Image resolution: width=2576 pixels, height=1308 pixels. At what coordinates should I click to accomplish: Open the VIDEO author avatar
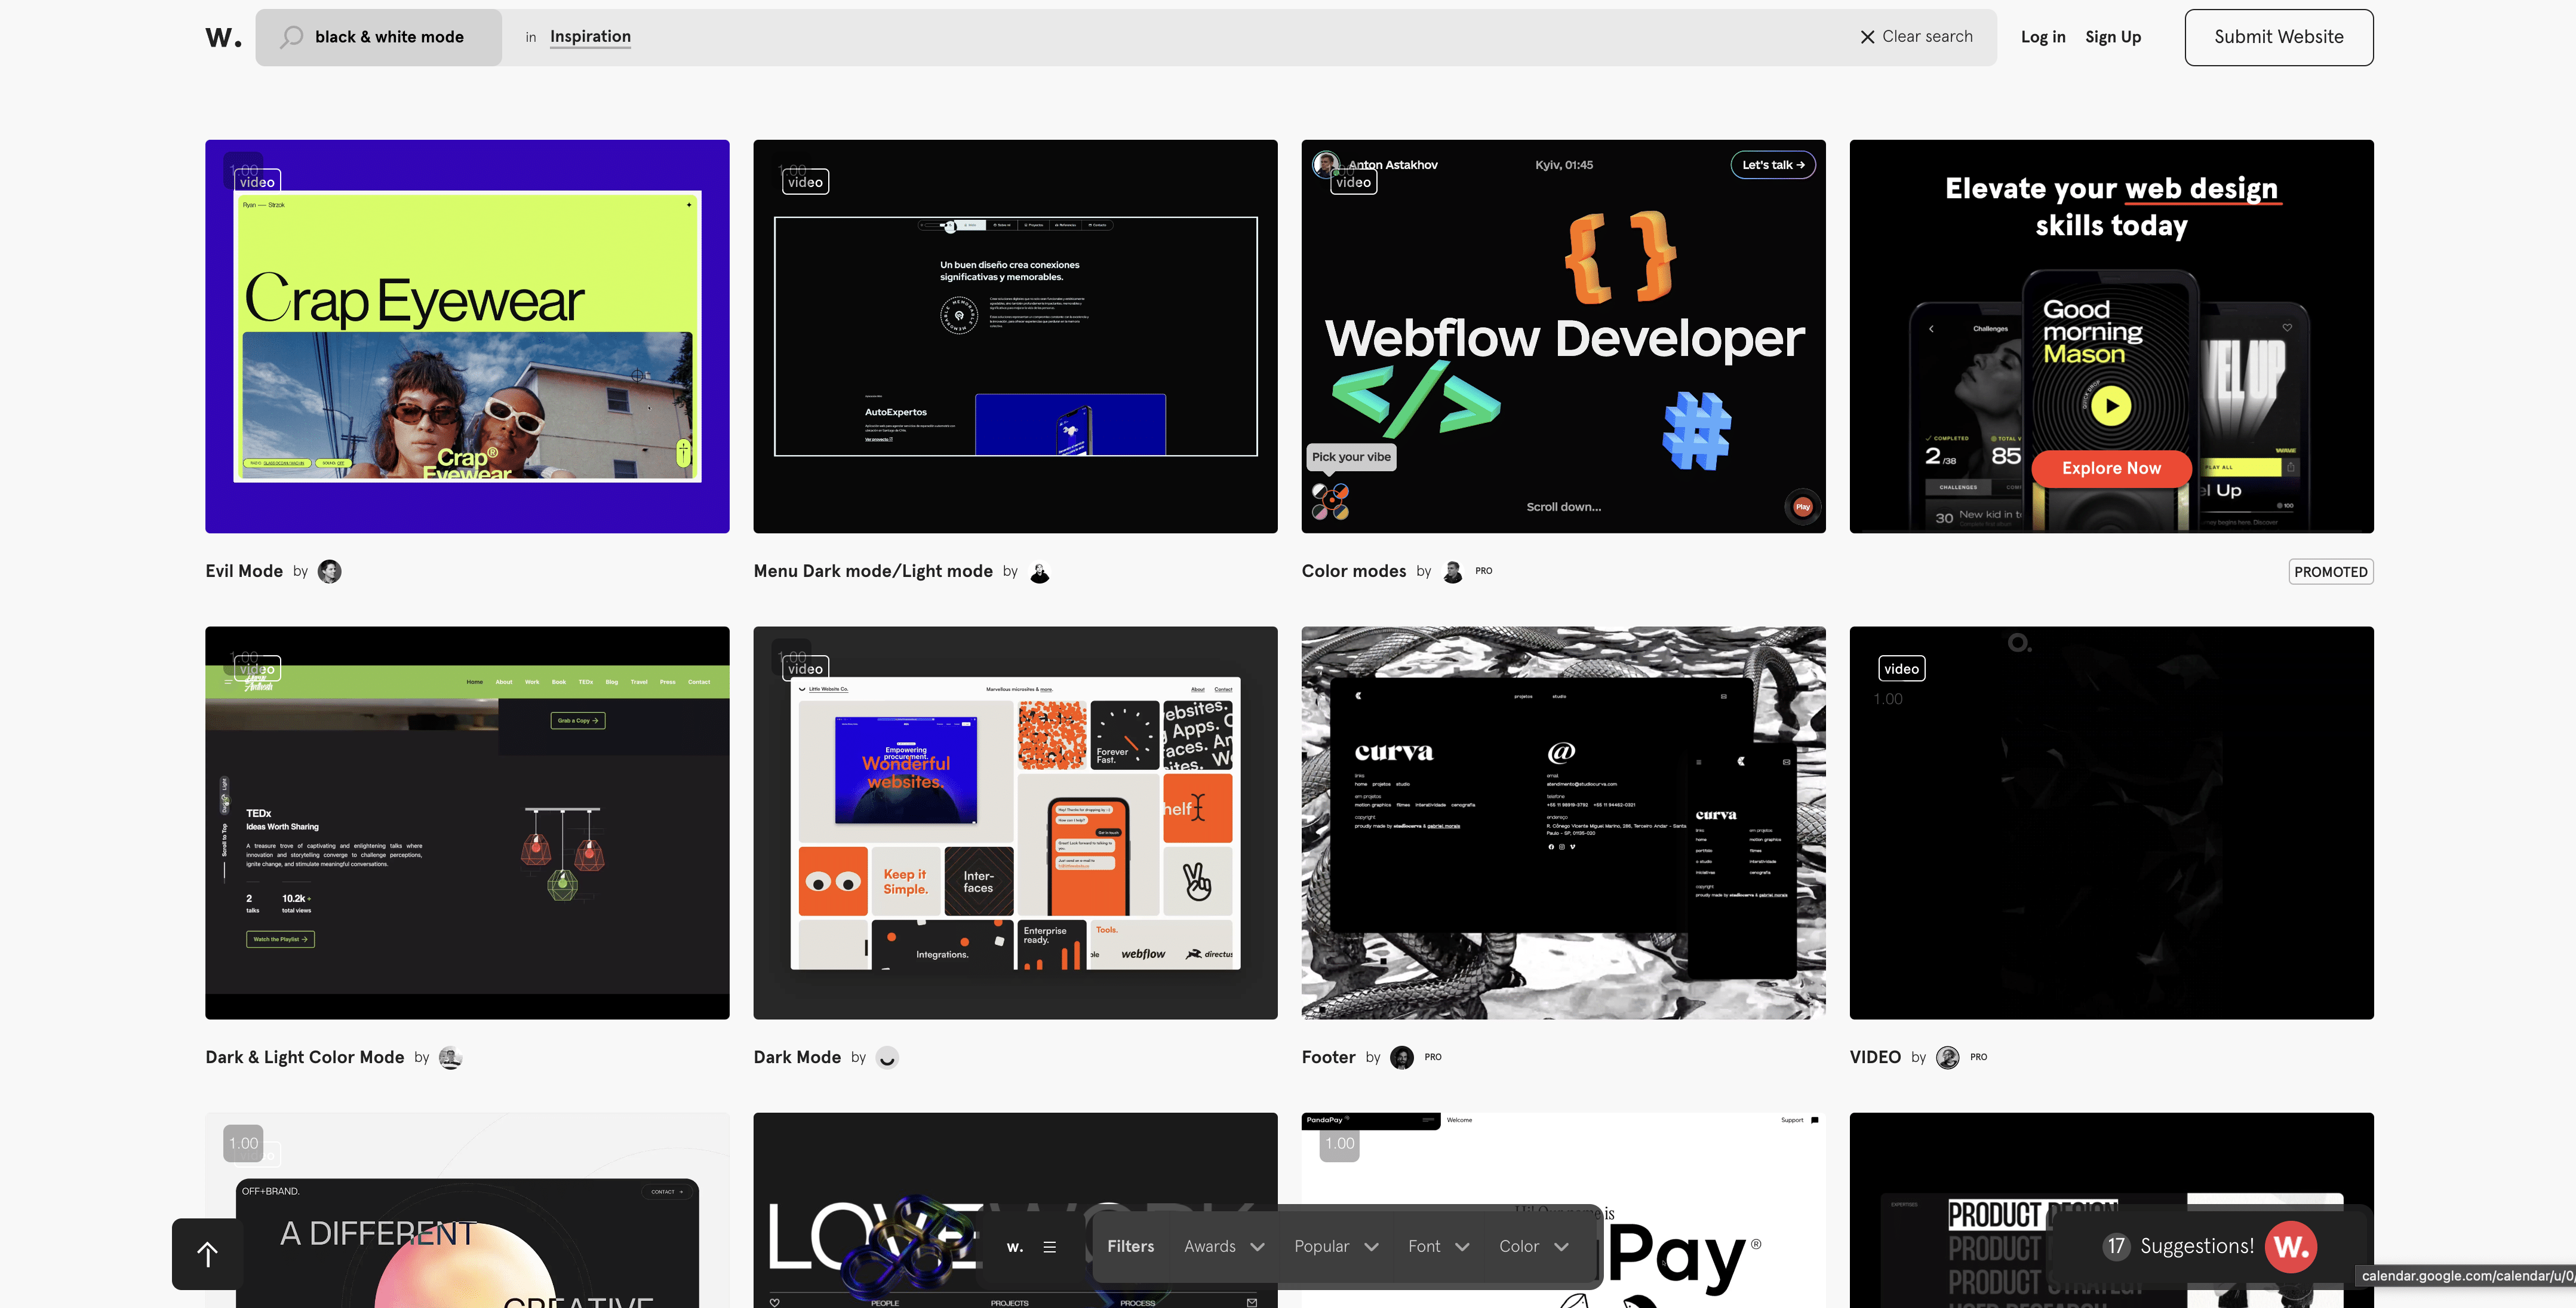(x=1947, y=1057)
